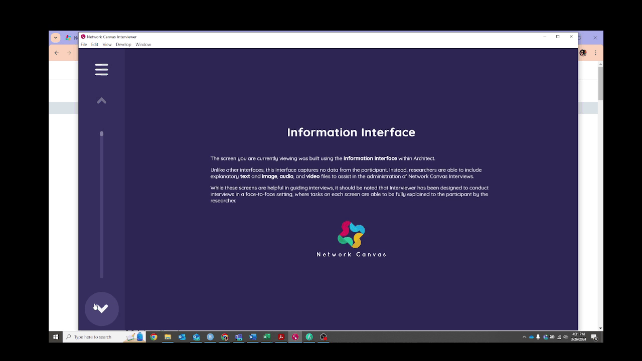
Task: Open the Develop menu
Action: [x=123, y=45]
